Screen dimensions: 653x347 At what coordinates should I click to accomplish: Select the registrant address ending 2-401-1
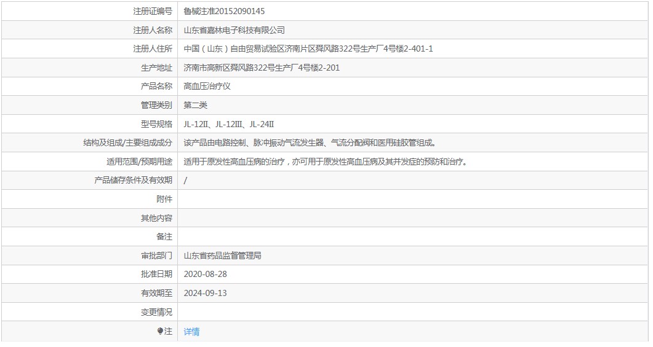[x=308, y=49]
